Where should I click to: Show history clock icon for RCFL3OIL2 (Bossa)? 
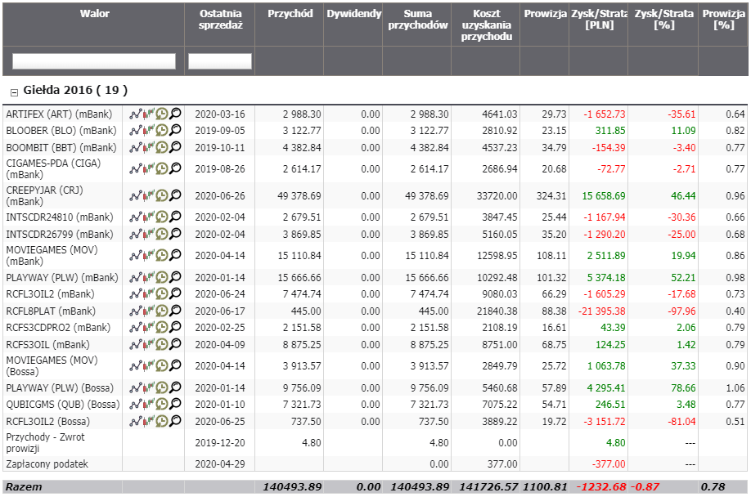(162, 421)
